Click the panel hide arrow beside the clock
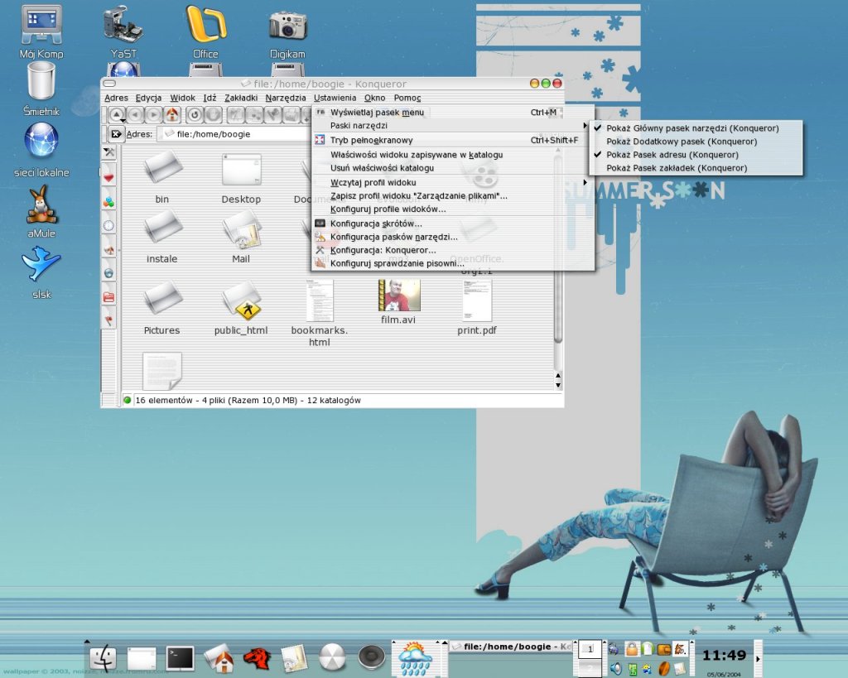Screen dimensions: 848x678 [x=758, y=658]
